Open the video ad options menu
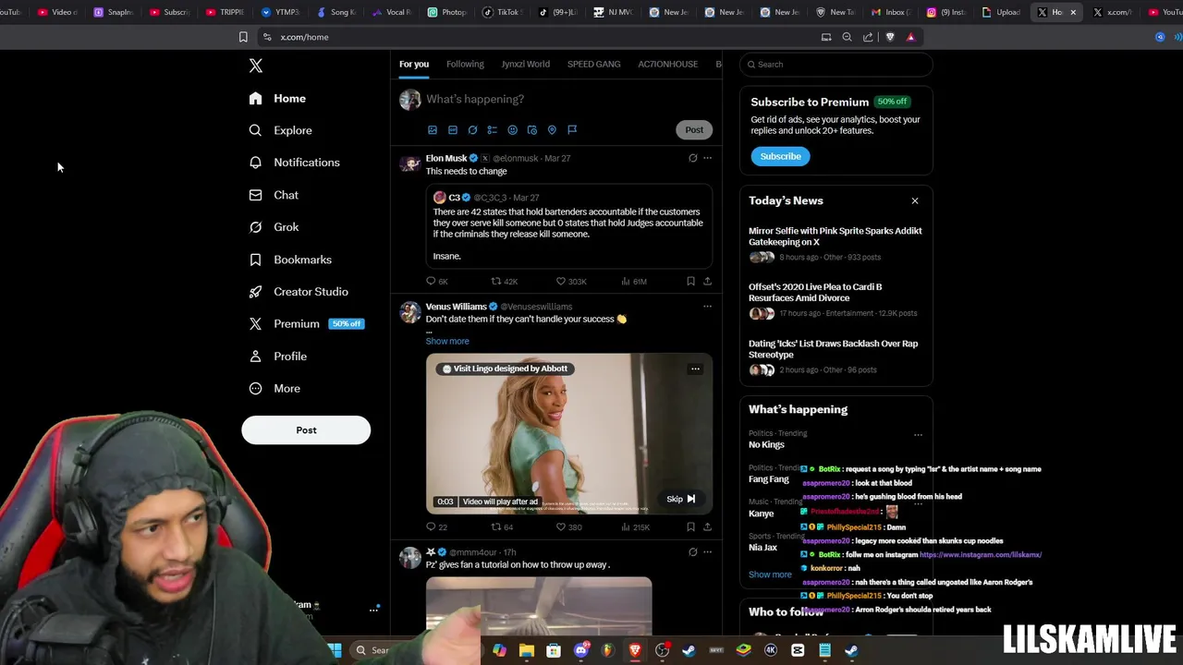This screenshot has width=1183, height=665. pos(695,369)
